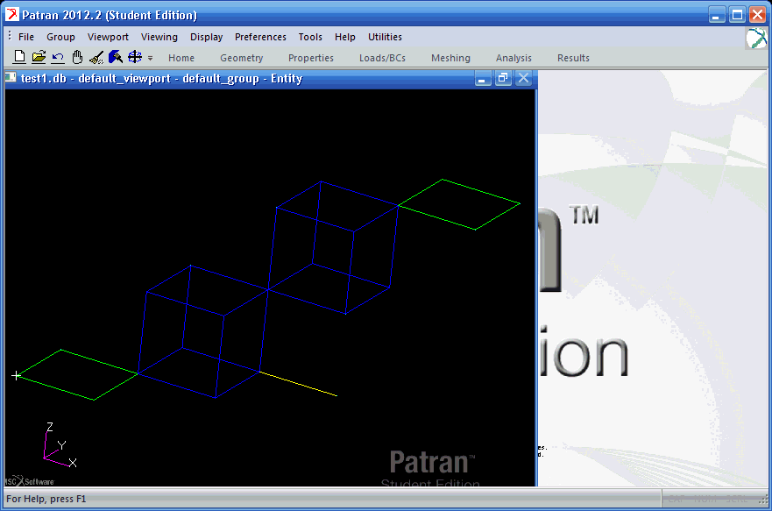Minimize the Patran main window
This screenshot has height=511, width=772.
[x=717, y=15]
